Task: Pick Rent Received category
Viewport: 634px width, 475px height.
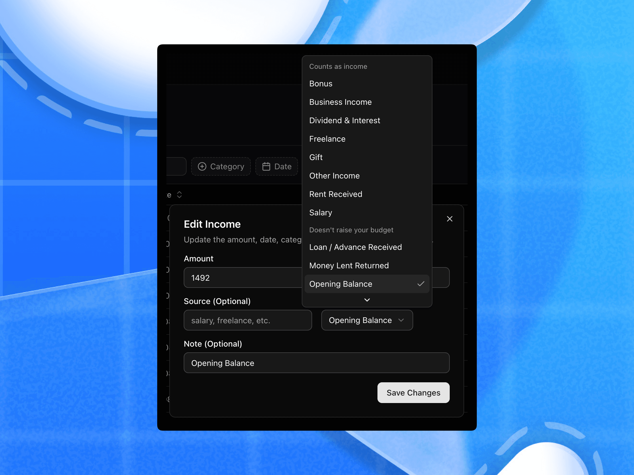Action: [367, 194]
